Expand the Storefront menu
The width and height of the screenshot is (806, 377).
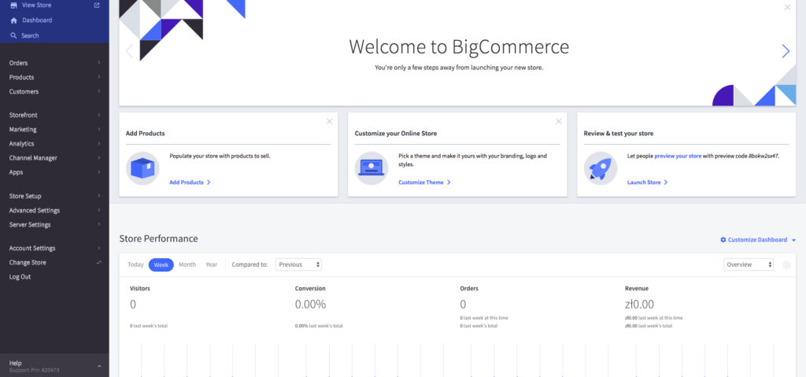[54, 115]
